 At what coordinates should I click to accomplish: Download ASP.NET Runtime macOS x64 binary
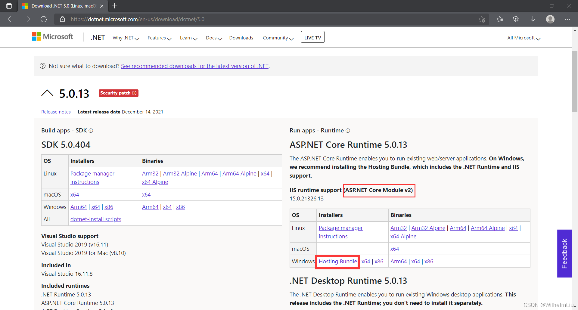pyautogui.click(x=395, y=249)
